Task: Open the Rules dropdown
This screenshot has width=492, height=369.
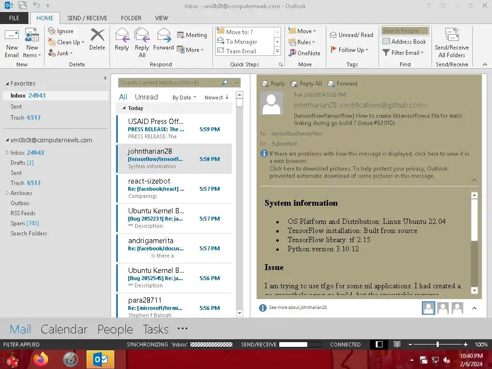Action: [x=302, y=42]
